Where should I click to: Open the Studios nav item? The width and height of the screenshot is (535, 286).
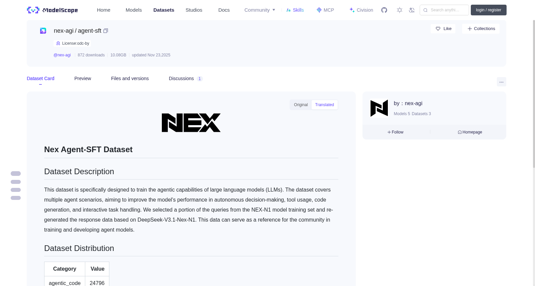tap(194, 10)
